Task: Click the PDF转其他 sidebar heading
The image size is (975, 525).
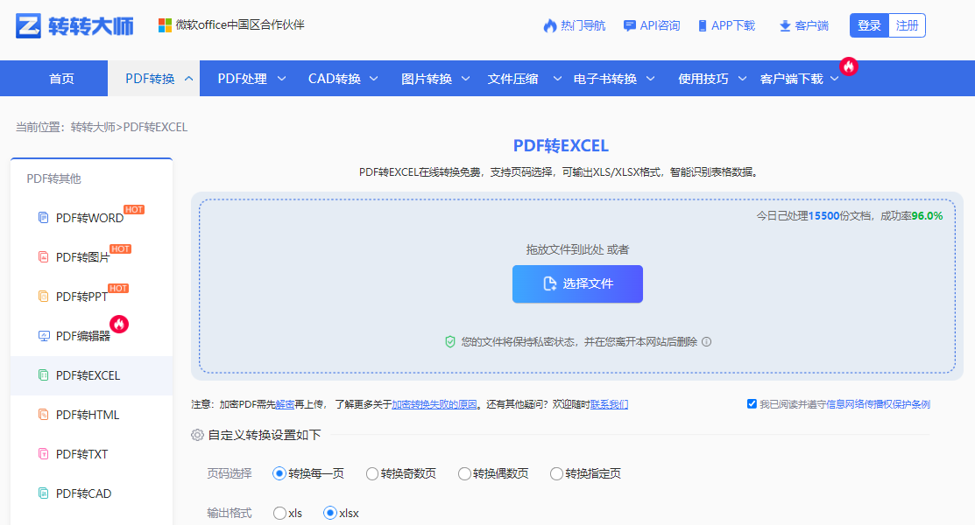Action: tap(53, 178)
